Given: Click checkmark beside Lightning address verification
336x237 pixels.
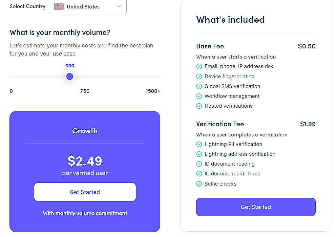Looking at the screenshot, I should pyautogui.click(x=199, y=154).
